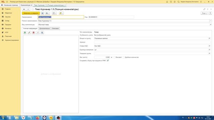
Task: Go forward with the right arrow button
Action: (x=28, y=9)
